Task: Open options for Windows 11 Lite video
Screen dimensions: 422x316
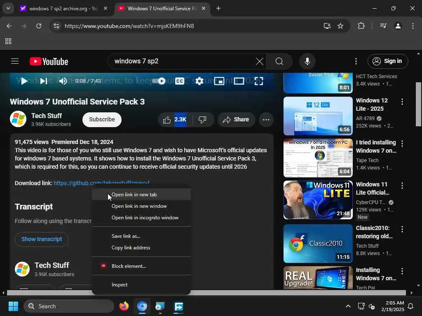Action: click(402, 186)
